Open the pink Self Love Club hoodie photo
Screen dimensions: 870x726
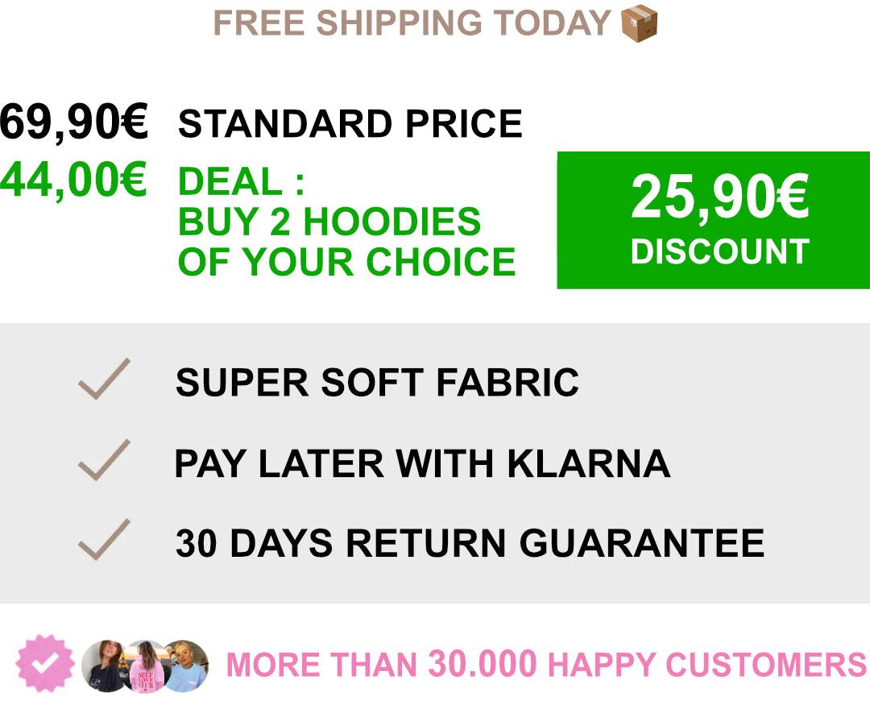coord(147,667)
